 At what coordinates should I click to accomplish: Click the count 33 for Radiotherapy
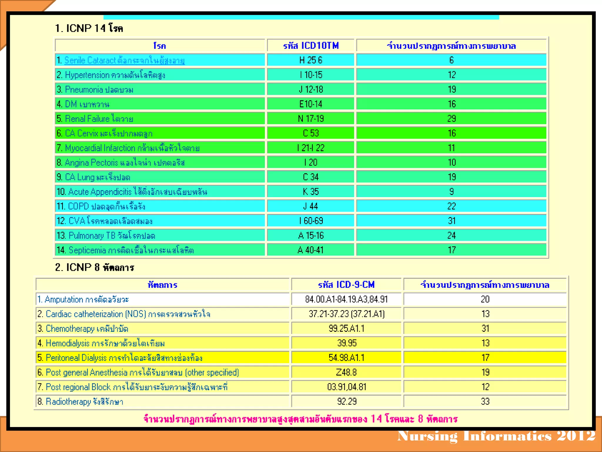(x=485, y=401)
